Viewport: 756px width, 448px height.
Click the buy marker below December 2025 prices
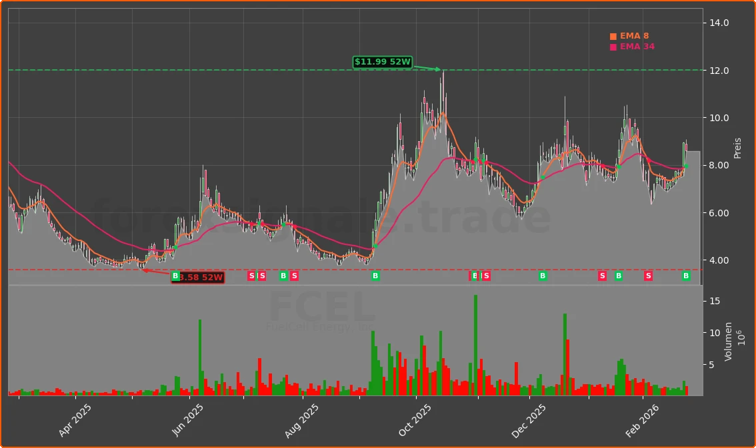[x=543, y=276]
